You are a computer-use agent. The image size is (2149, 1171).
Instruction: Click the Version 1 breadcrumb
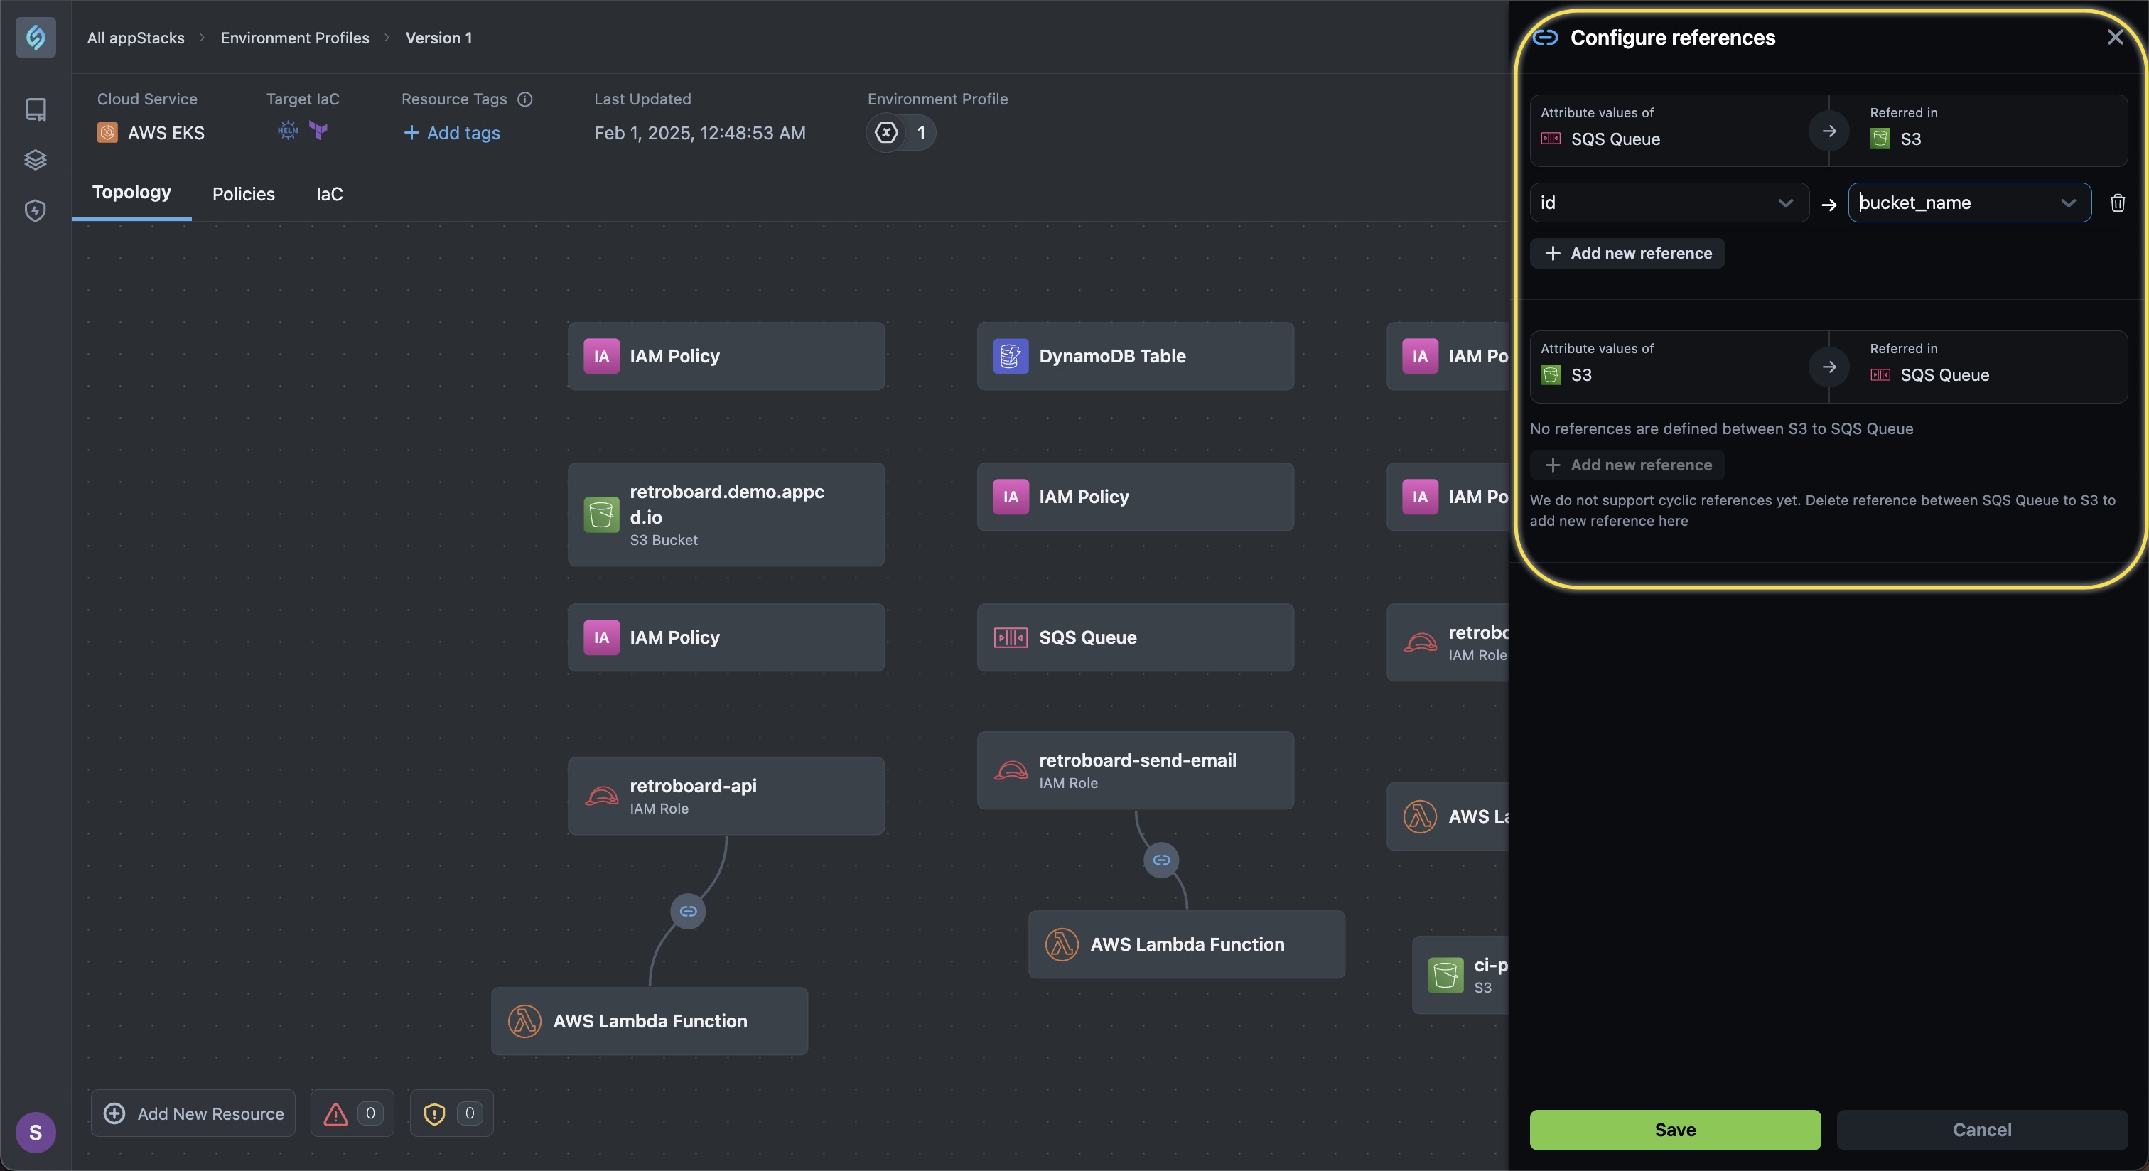pos(438,38)
